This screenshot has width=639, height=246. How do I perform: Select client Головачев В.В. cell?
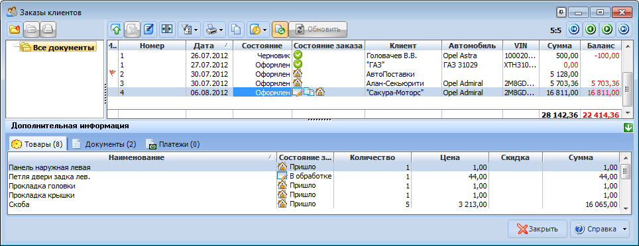pyautogui.click(x=403, y=55)
